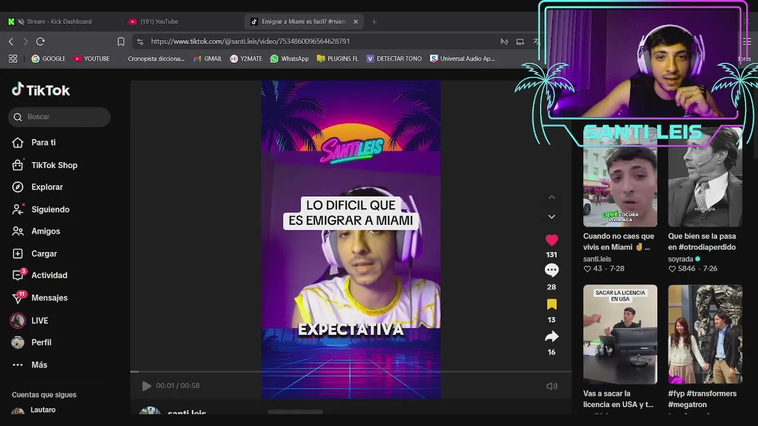
Task: Click the TikTok logo
Action: [x=41, y=90]
